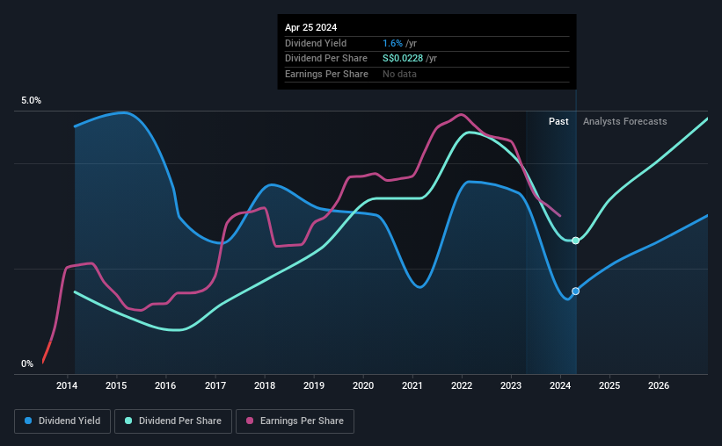722x446 pixels.
Task: Click the 0% y-axis label
Action: [x=27, y=363]
